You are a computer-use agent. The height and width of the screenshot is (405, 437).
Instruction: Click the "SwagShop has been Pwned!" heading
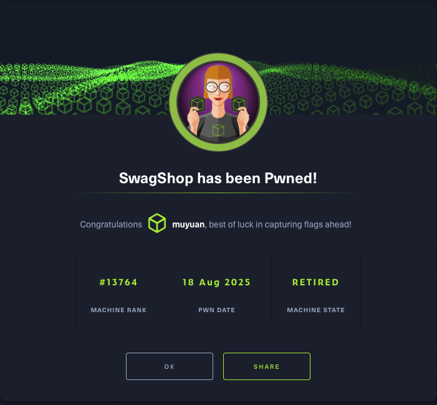[x=218, y=178]
